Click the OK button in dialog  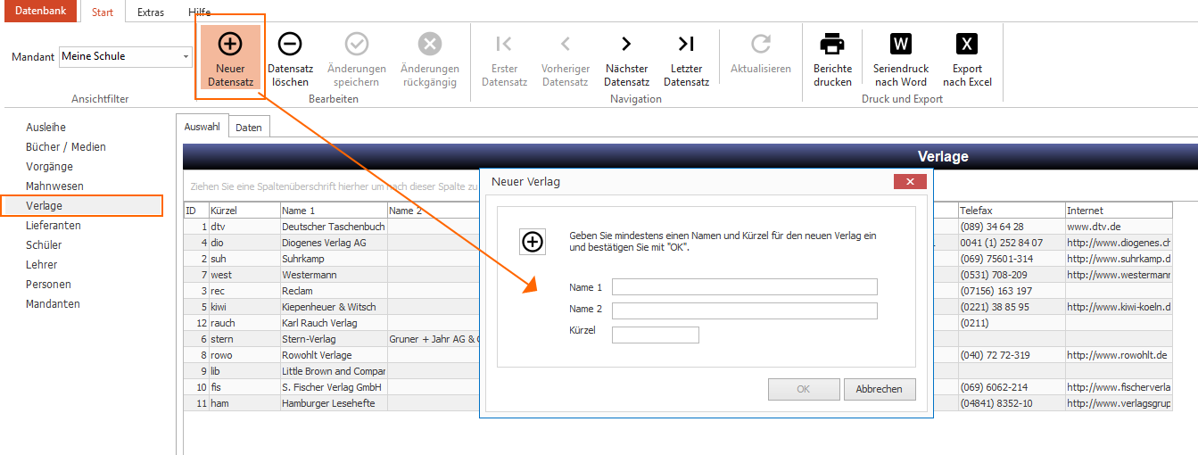[x=804, y=389]
